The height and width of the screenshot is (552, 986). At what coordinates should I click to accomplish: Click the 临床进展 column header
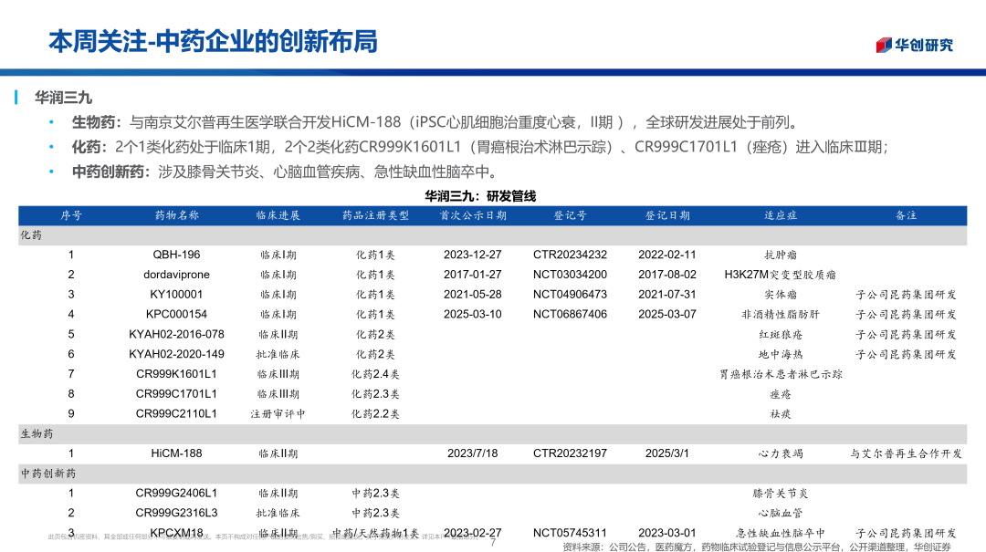tap(278, 215)
